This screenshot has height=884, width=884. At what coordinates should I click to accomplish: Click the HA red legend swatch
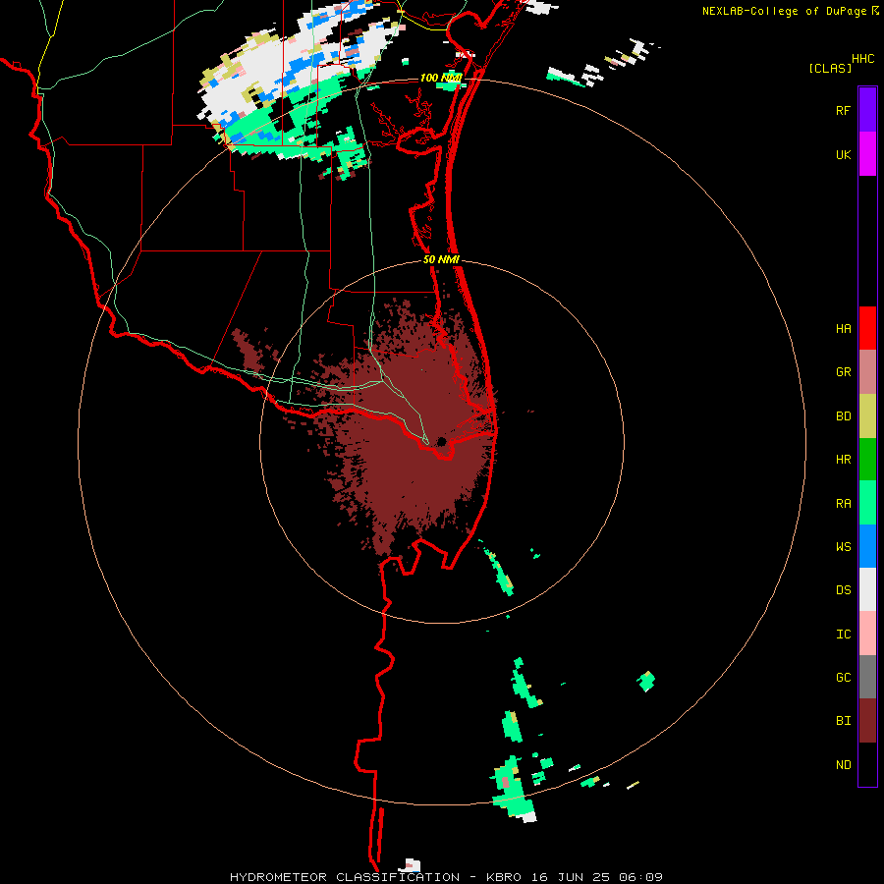[x=867, y=328]
